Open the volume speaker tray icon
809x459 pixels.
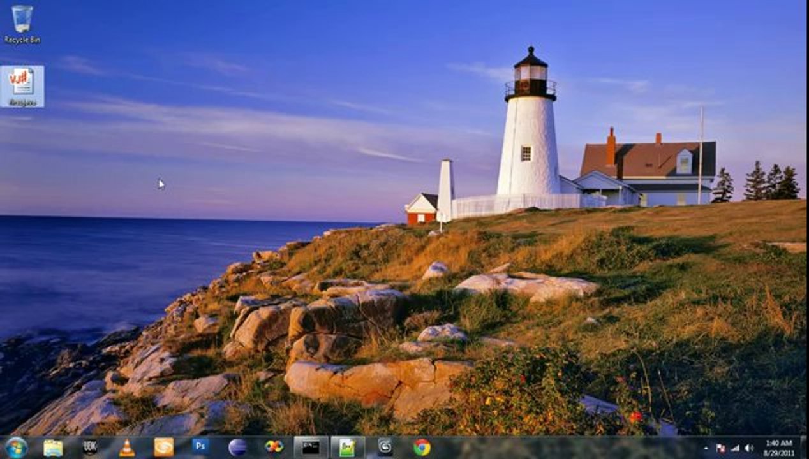point(748,448)
